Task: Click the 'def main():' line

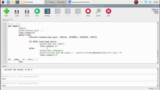Action: tap(14, 26)
